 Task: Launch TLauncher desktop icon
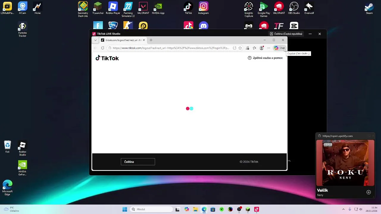point(98,8)
